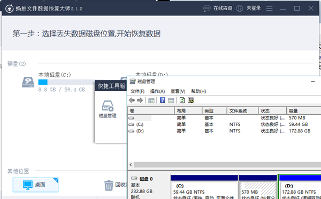This screenshot has width=321, height=199.
Task: Select the (D:) volume row
Action: pyautogui.click(x=224, y=131)
